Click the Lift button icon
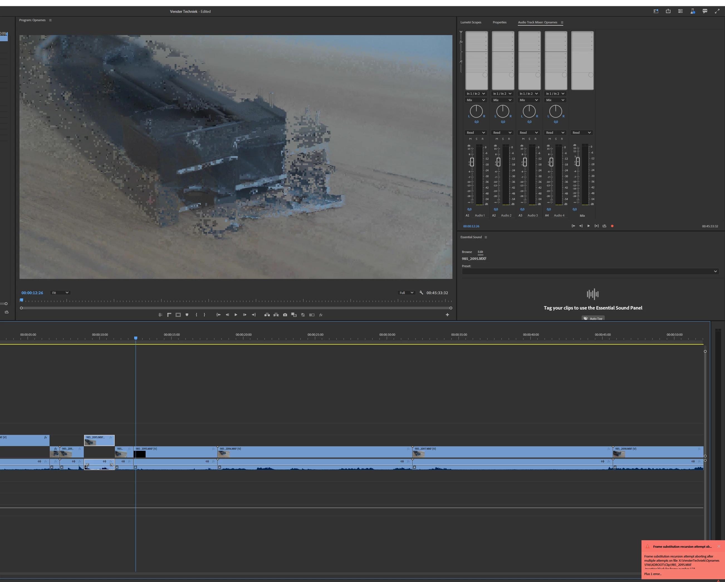Viewport: 725px width, 582px height. pos(267,315)
